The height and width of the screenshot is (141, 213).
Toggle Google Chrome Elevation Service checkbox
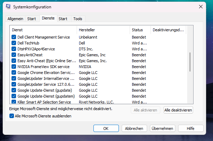[x=14, y=73]
